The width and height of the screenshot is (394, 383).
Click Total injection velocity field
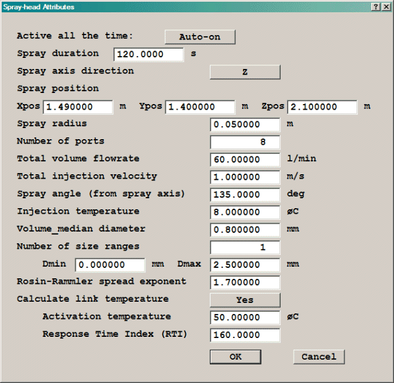click(245, 177)
